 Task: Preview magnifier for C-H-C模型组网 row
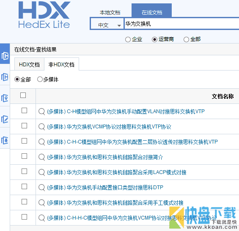[41, 142]
